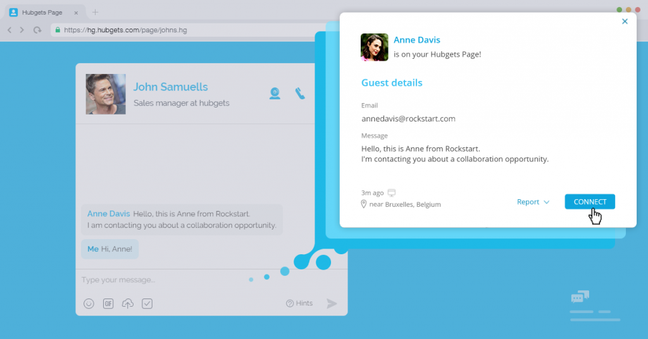Click the 'Me Hi, Anne!' chat bubble

click(x=110, y=249)
